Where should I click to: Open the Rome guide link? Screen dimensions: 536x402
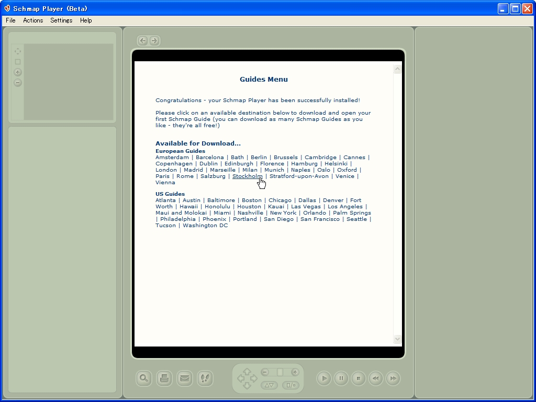click(x=185, y=176)
